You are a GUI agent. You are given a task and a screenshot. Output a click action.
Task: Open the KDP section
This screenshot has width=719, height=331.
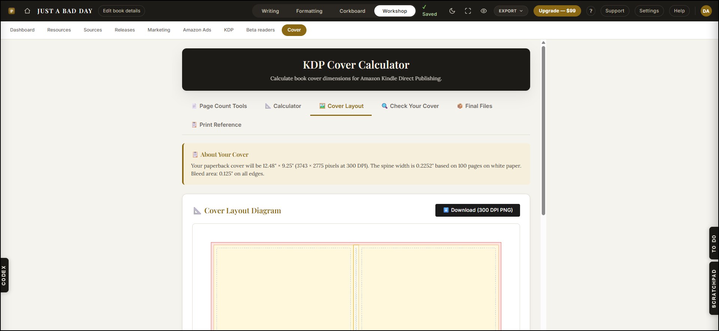pos(229,30)
